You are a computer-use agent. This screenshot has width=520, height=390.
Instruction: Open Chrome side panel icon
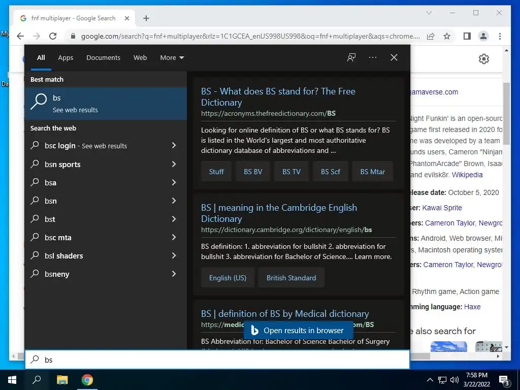467,36
